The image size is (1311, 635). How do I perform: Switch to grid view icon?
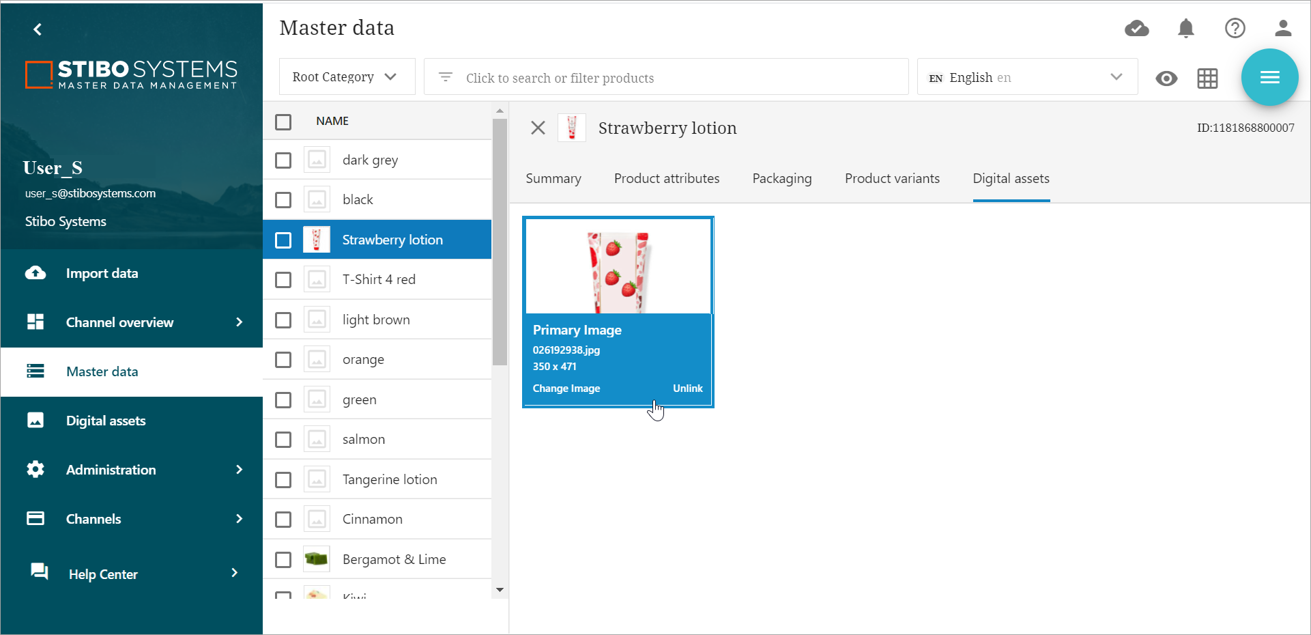pyautogui.click(x=1207, y=79)
